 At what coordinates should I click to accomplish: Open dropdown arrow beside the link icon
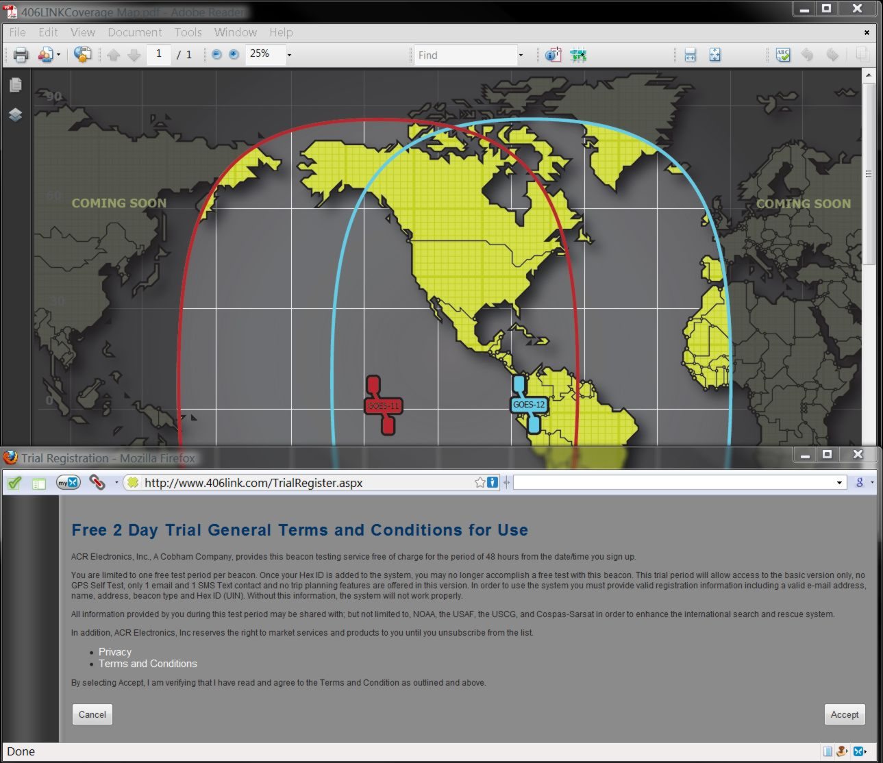click(116, 483)
